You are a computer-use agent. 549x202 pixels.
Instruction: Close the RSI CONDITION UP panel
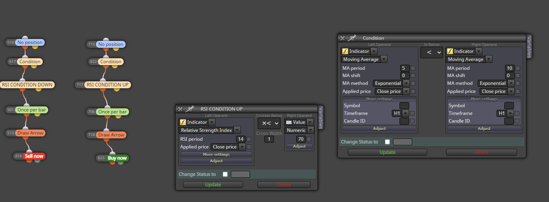(x=180, y=109)
